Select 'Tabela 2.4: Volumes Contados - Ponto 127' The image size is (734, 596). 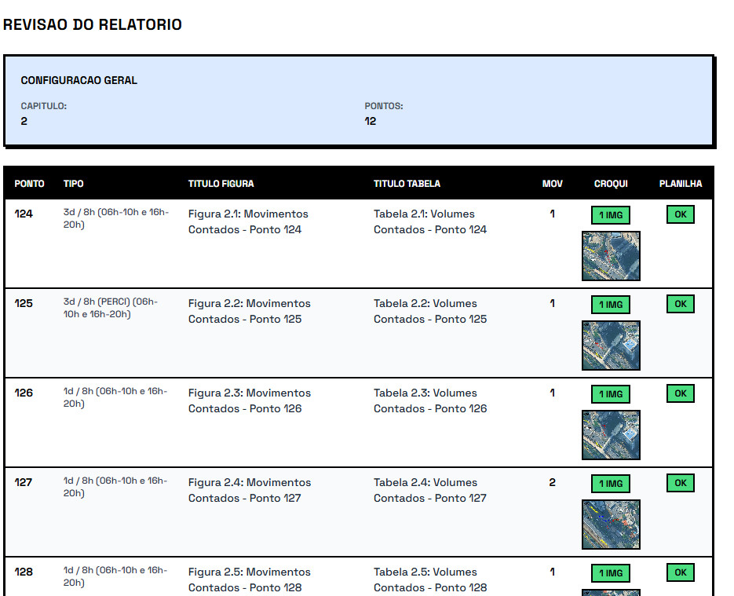(x=430, y=490)
